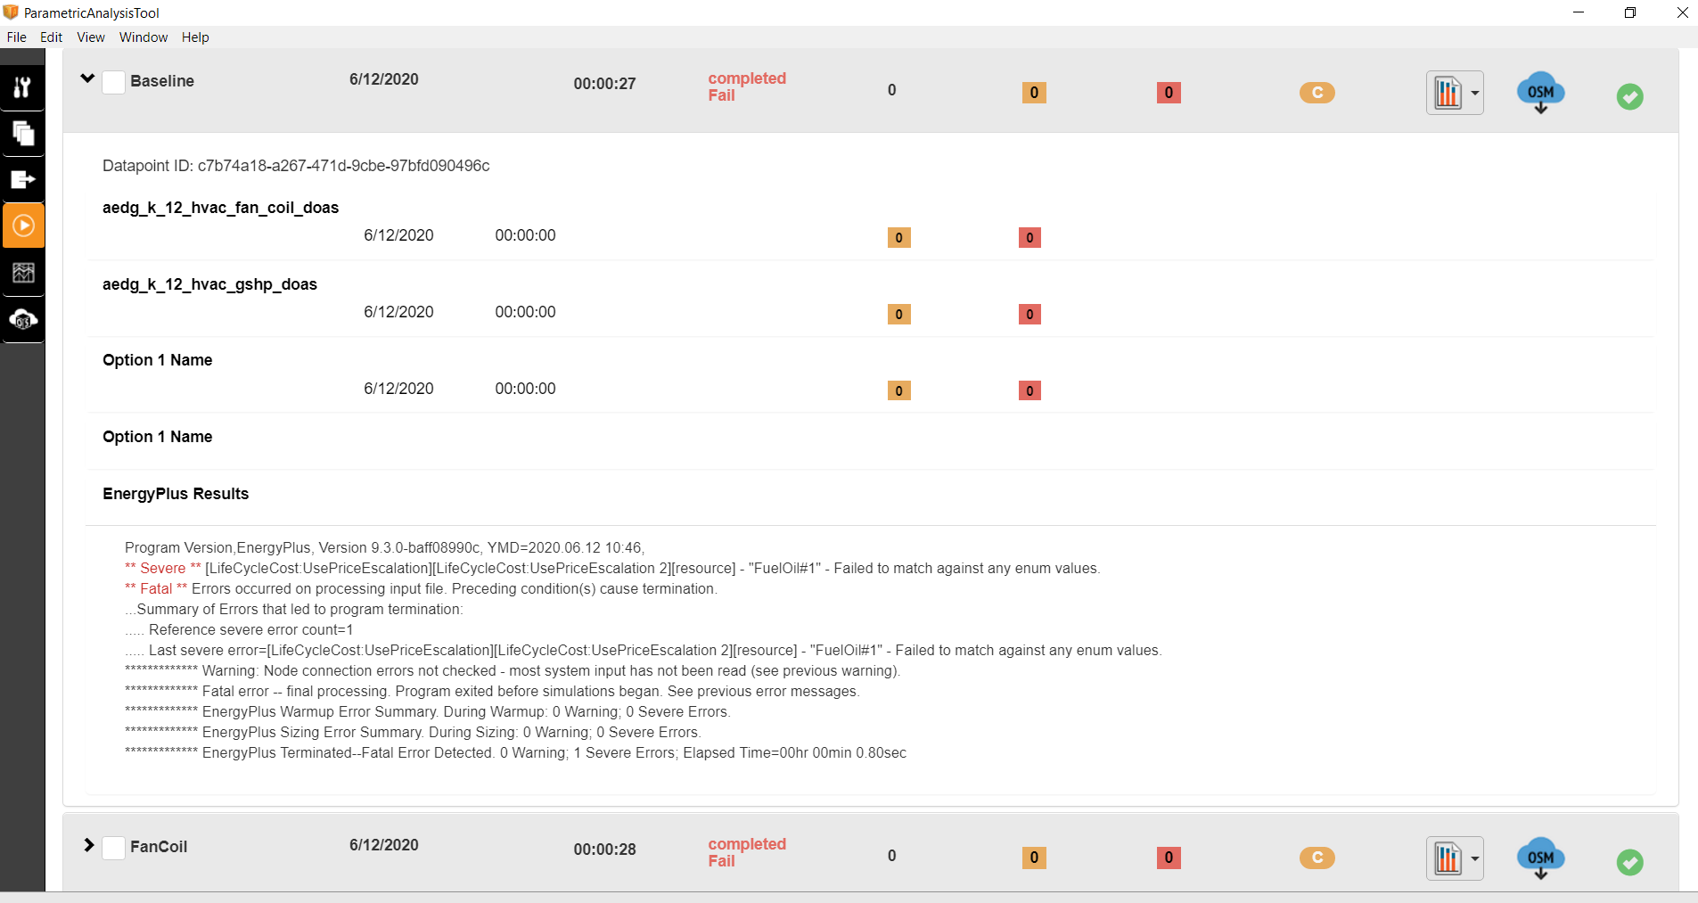Image resolution: width=1698 pixels, height=903 pixels.
Task: Click the green success checkmark for FanCoil
Action: click(x=1630, y=862)
